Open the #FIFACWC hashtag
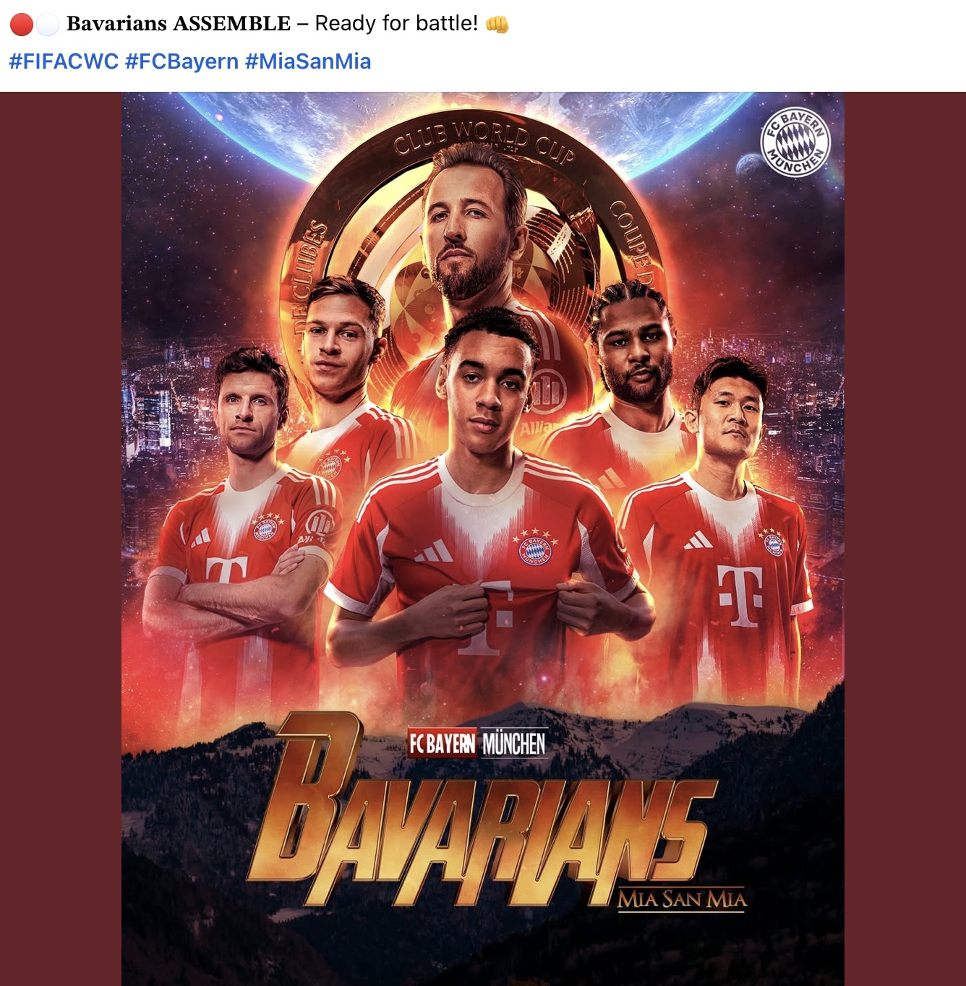The height and width of the screenshot is (986, 966). click(64, 61)
